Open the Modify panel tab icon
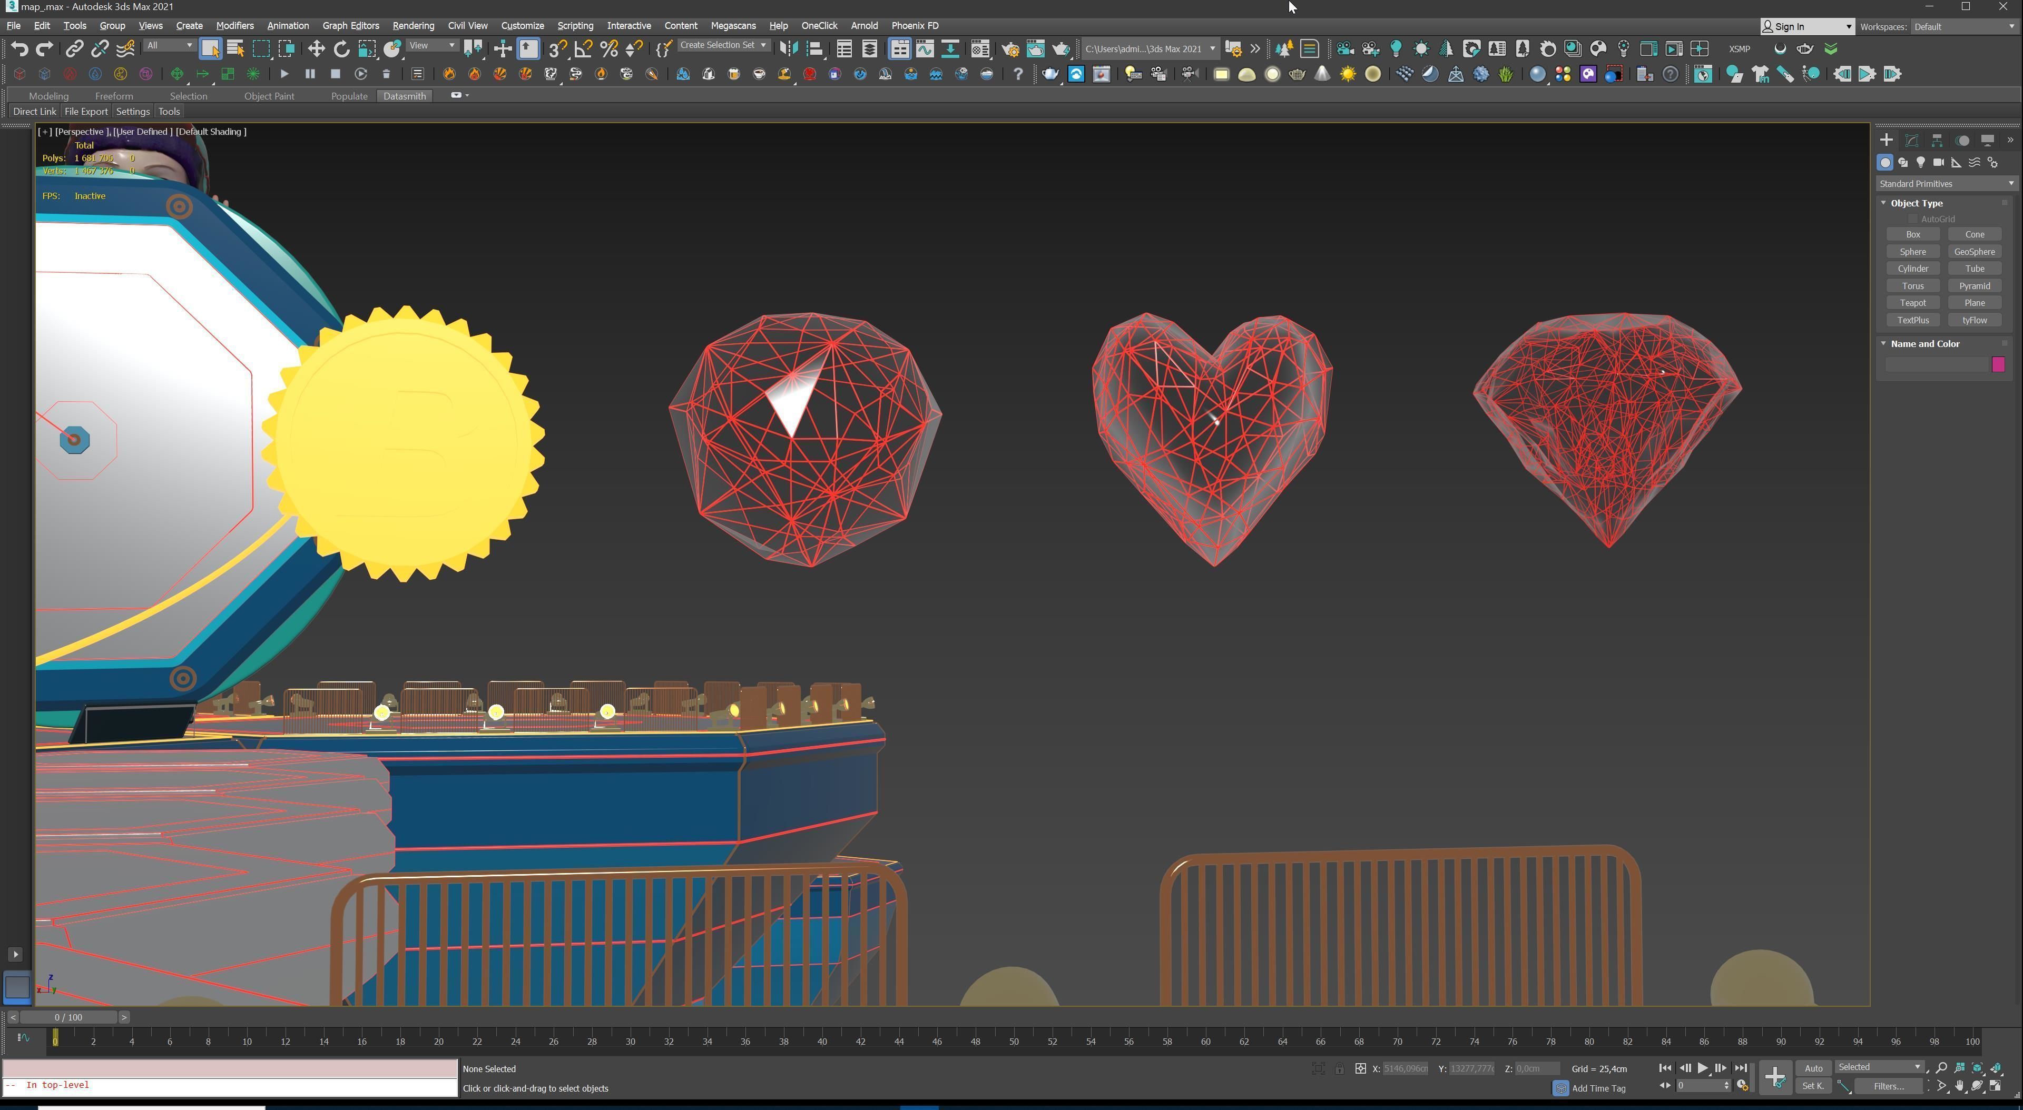The width and height of the screenshot is (2023, 1110). [1912, 141]
